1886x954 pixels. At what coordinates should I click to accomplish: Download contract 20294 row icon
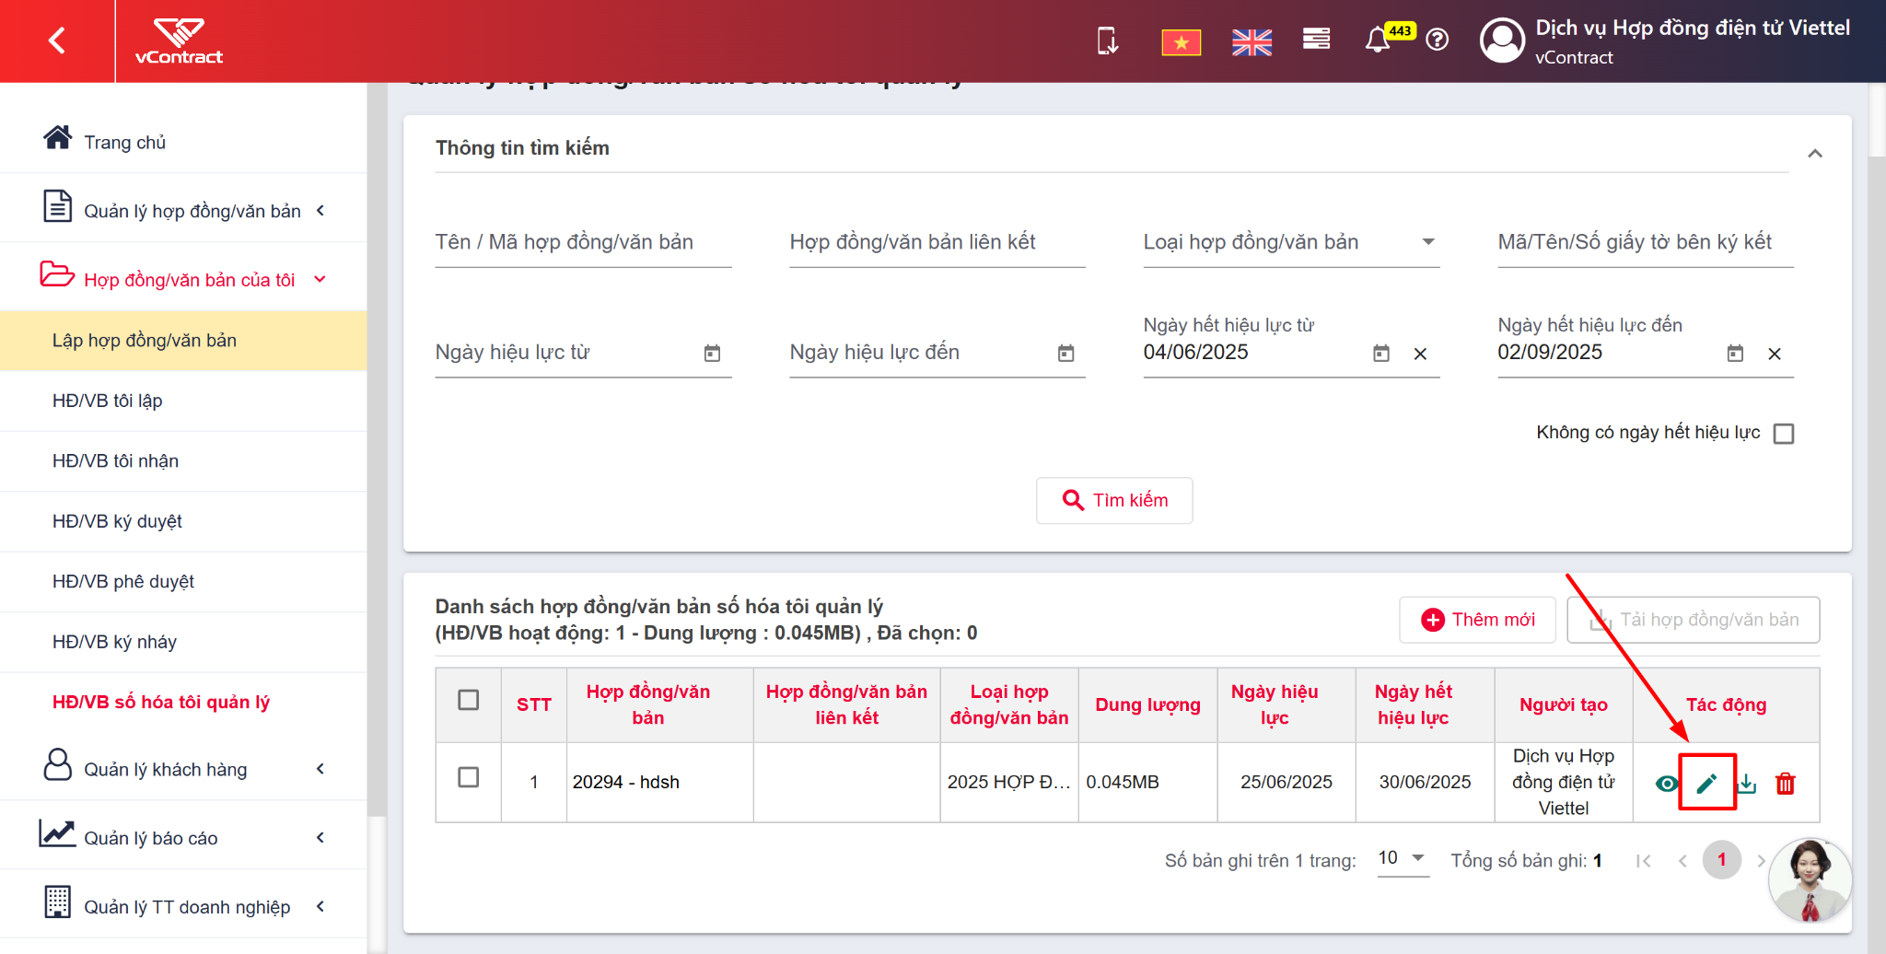(1747, 784)
